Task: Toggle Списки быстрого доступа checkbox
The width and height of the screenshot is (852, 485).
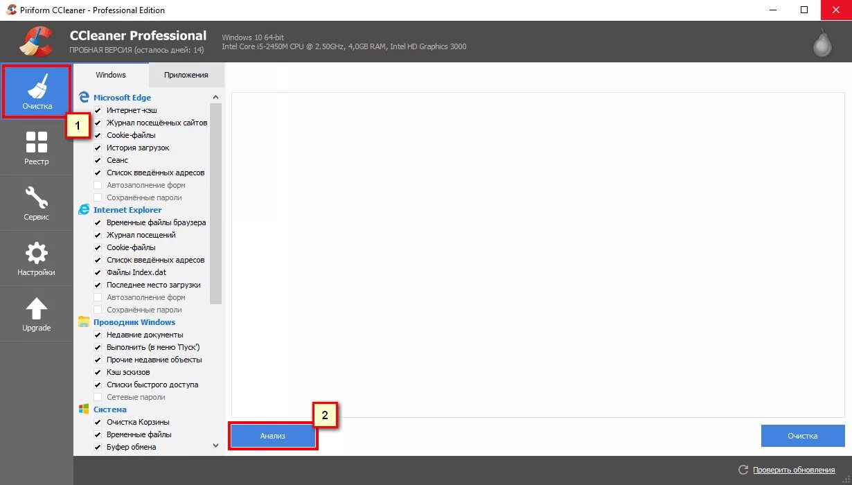Action: (98, 385)
